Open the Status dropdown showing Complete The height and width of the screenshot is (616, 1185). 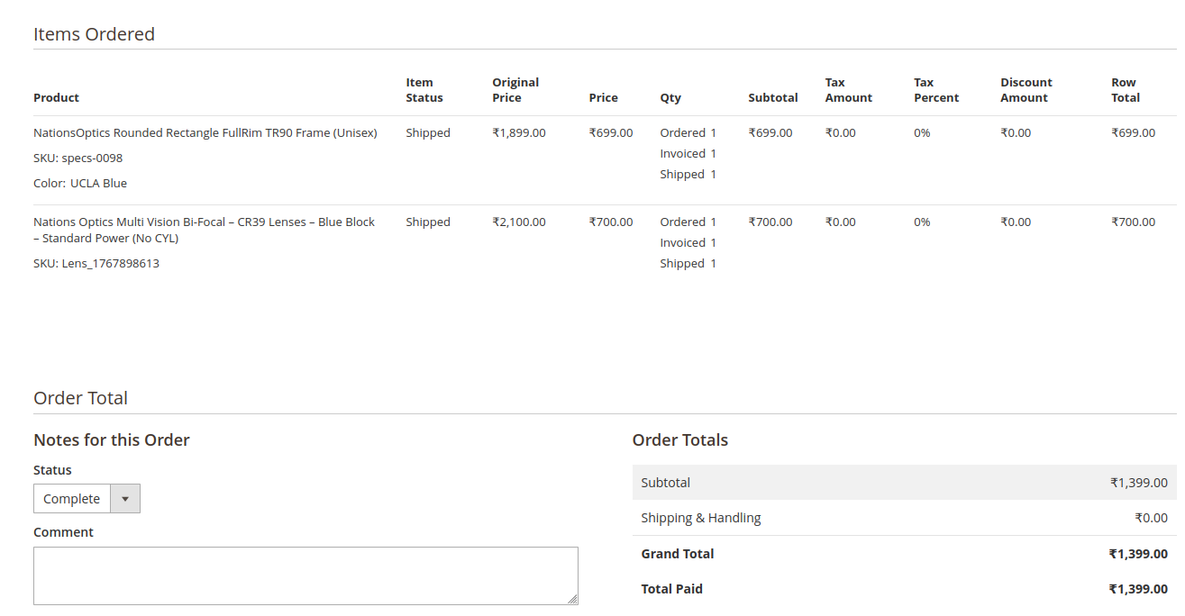[87, 499]
